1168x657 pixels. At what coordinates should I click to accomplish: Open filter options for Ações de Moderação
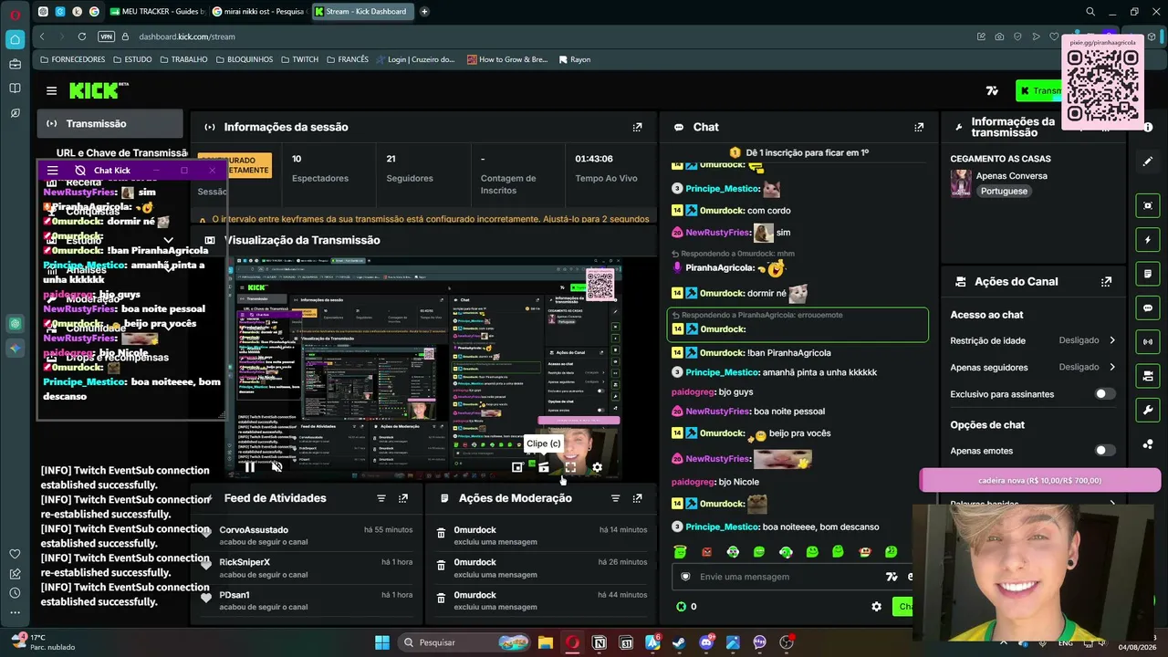pyautogui.click(x=615, y=498)
